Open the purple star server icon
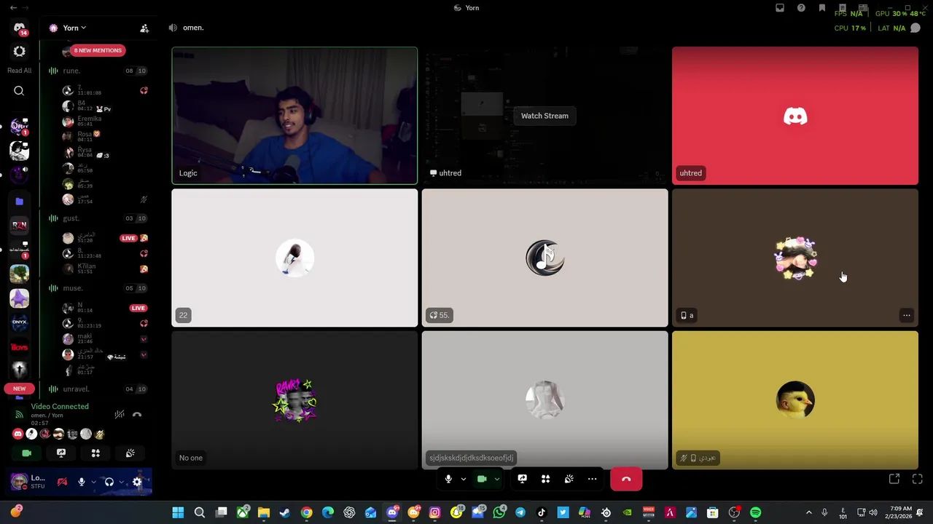The image size is (933, 524). [19, 298]
